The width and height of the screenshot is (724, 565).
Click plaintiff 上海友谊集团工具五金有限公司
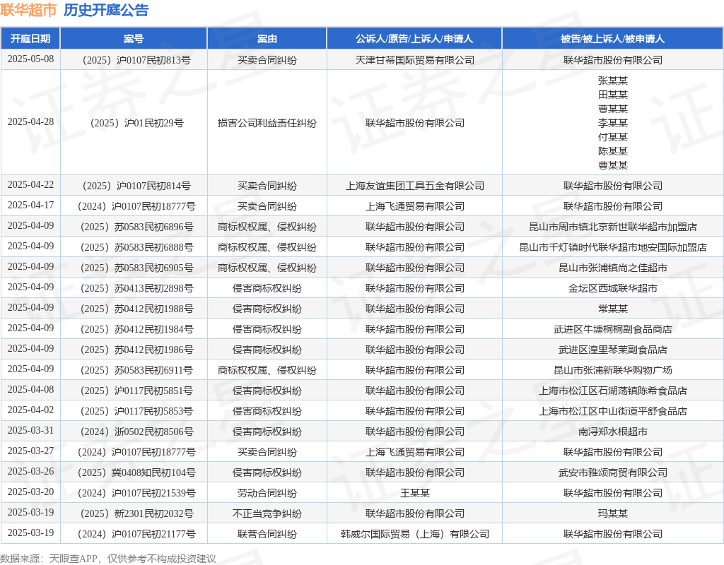pyautogui.click(x=414, y=186)
